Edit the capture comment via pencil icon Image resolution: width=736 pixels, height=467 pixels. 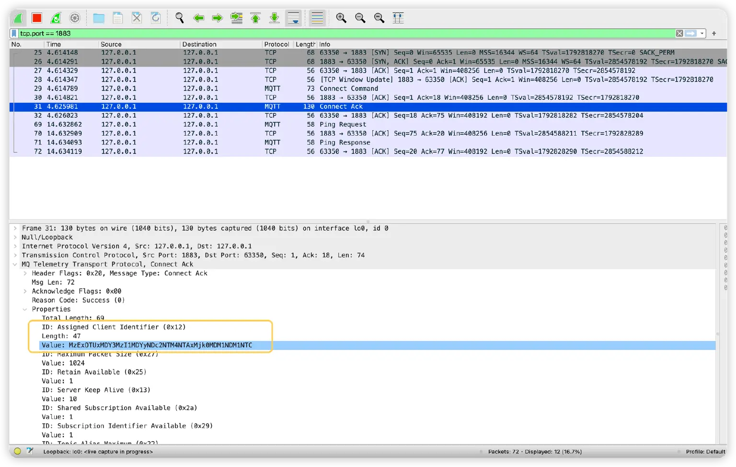30,451
